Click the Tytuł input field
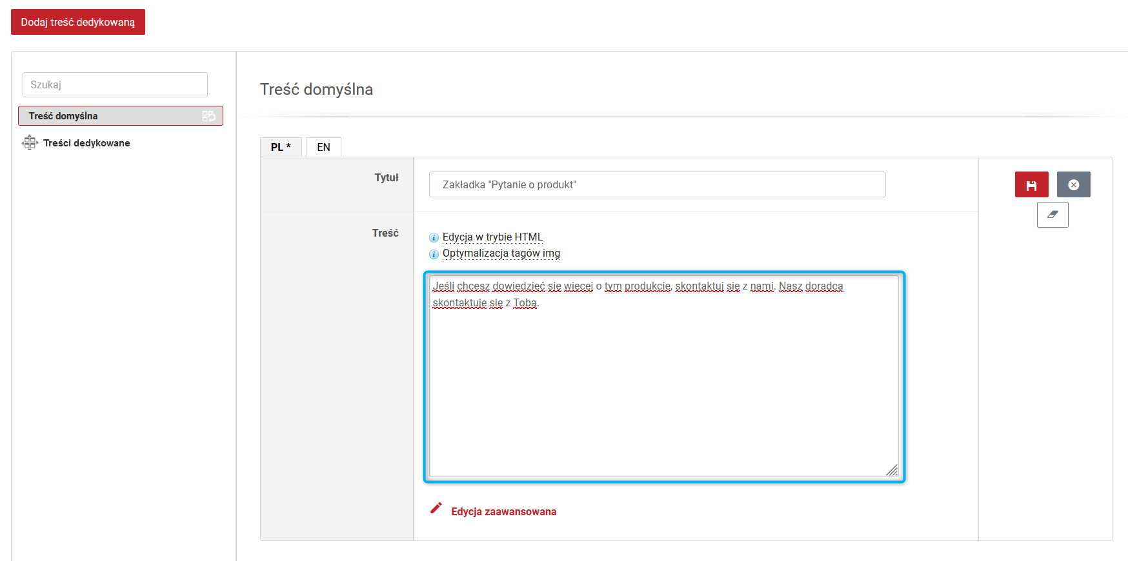The width and height of the screenshot is (1128, 561). click(x=657, y=184)
